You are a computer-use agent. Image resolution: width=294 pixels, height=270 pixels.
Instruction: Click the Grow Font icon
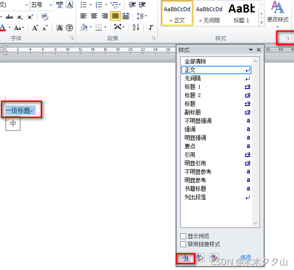point(35,28)
